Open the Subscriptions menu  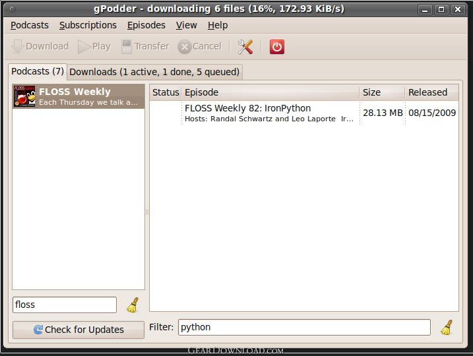point(88,25)
